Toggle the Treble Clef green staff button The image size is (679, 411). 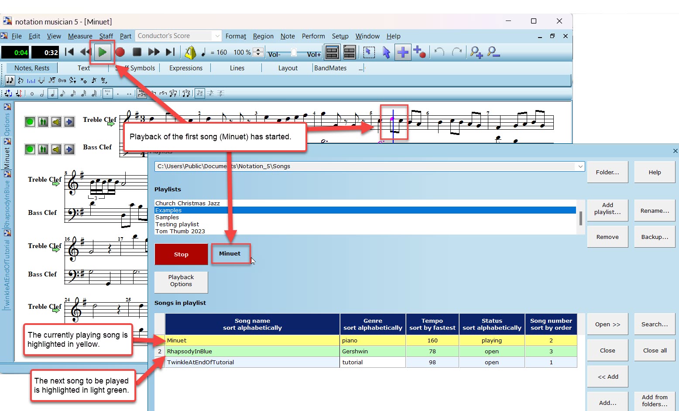pyautogui.click(x=30, y=122)
